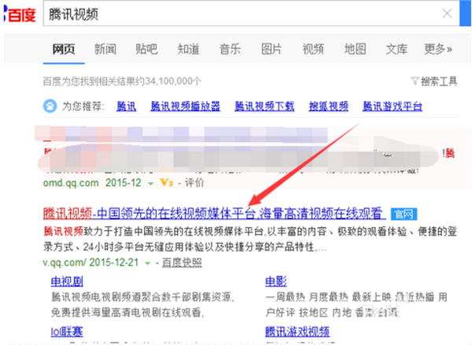Click omd.qq.com URL text
Screen dimensions: 472x345
71,183
